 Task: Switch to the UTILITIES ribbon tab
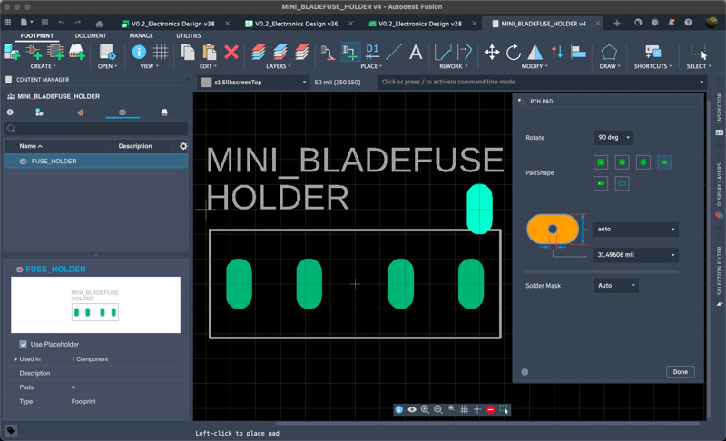click(x=189, y=35)
